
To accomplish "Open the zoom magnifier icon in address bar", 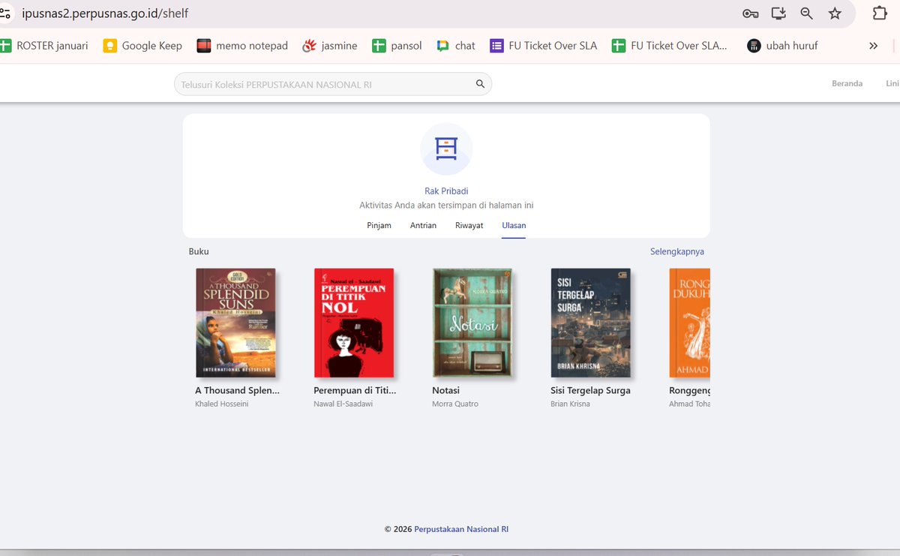I will 807,14.
